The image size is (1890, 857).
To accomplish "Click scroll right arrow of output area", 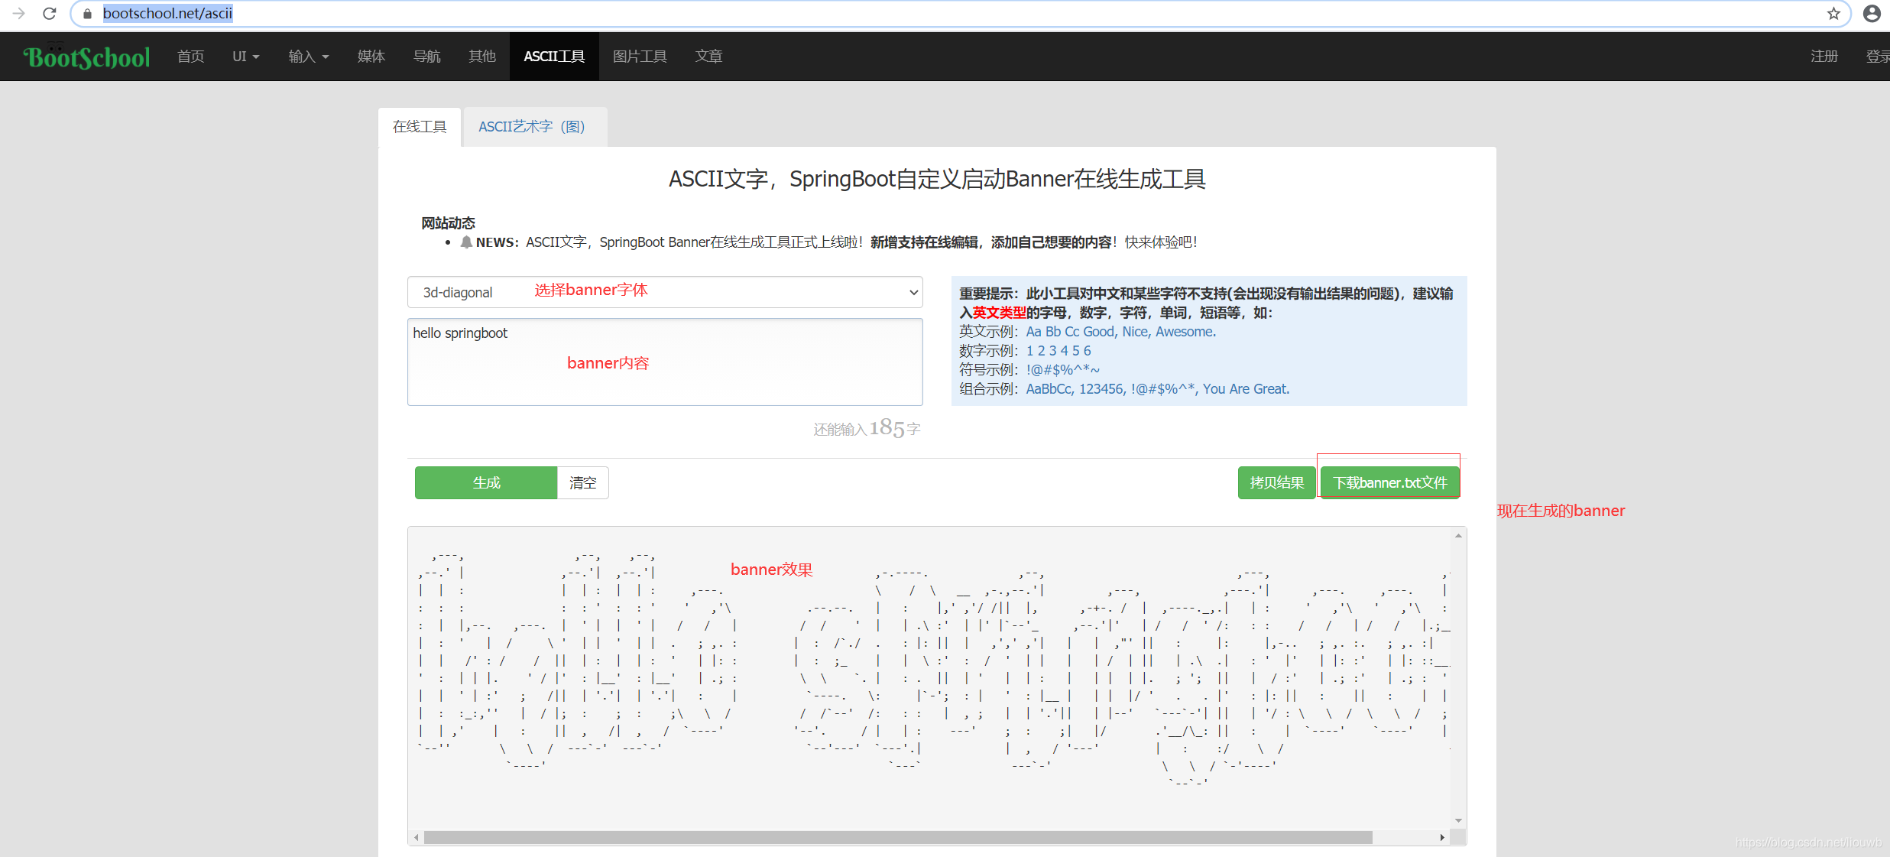I will pyautogui.click(x=1442, y=837).
